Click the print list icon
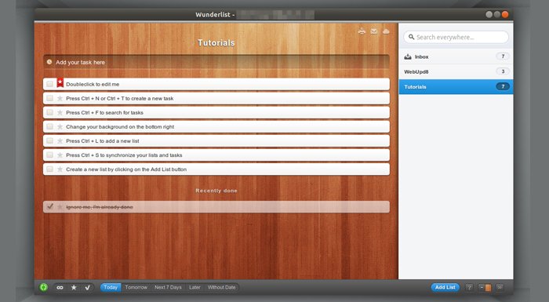This screenshot has height=302, width=549. (x=362, y=31)
